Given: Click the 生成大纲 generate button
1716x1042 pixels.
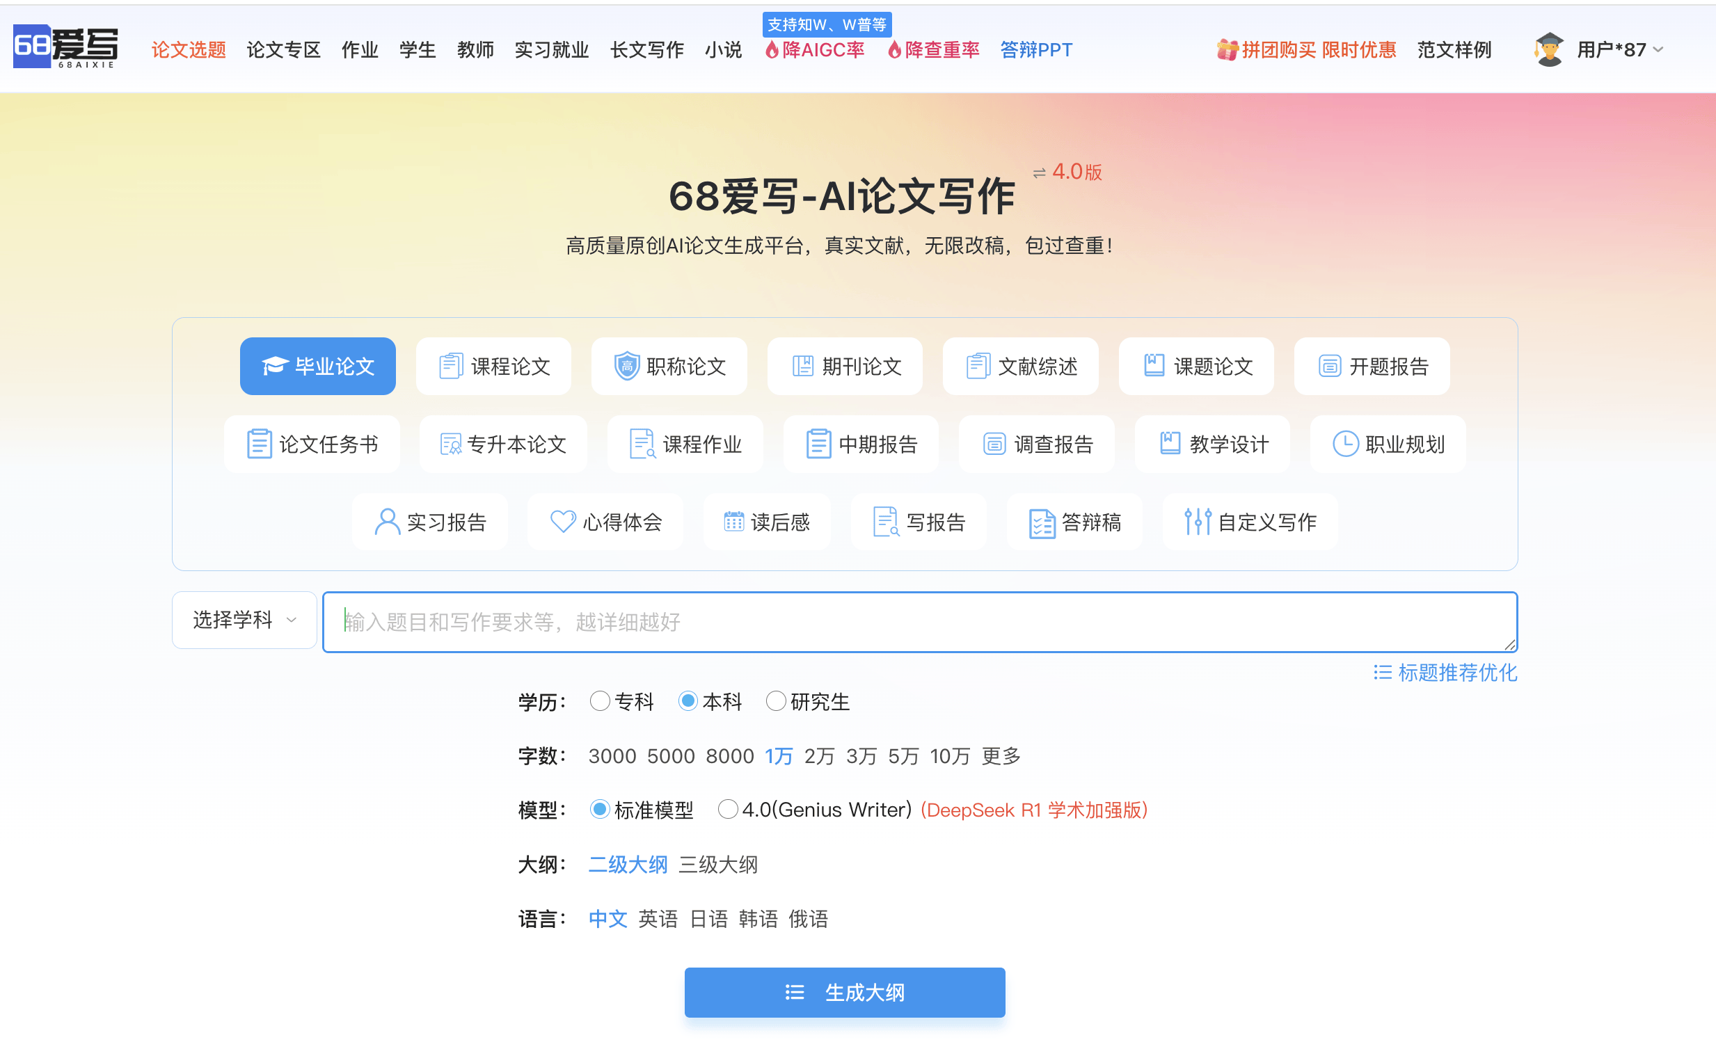Looking at the screenshot, I should tap(844, 993).
